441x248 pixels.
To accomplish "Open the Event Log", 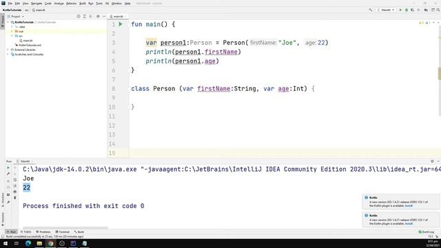I will tap(427, 231).
